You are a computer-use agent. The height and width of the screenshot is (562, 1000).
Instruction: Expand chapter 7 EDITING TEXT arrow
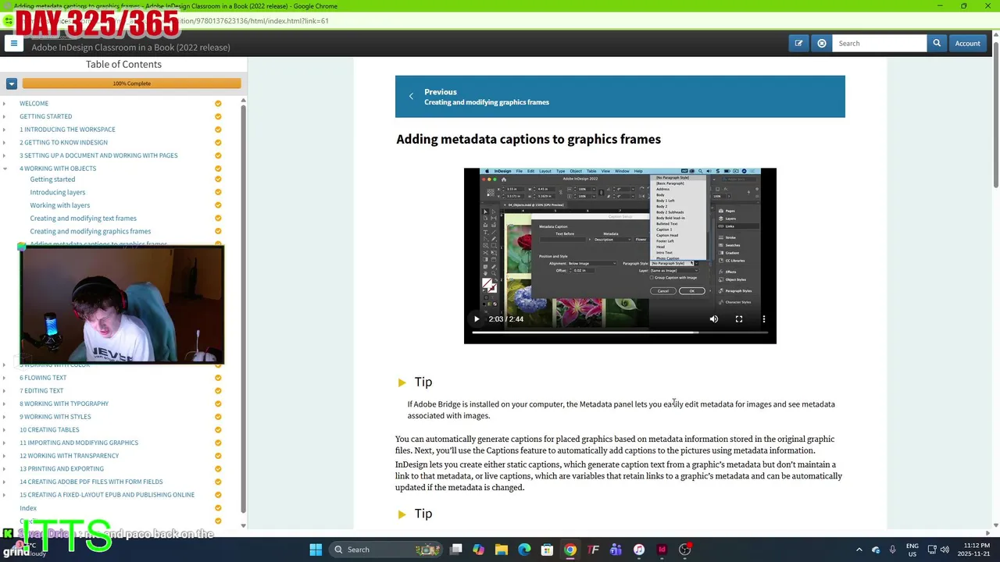pos(4,390)
